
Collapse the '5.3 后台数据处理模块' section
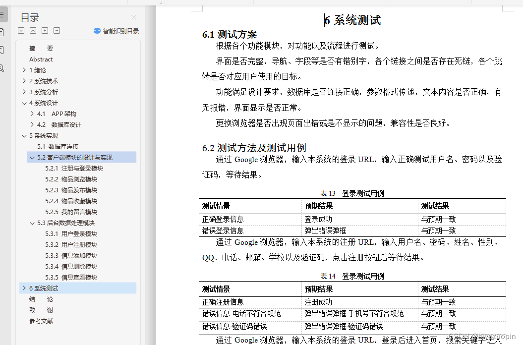point(32,223)
